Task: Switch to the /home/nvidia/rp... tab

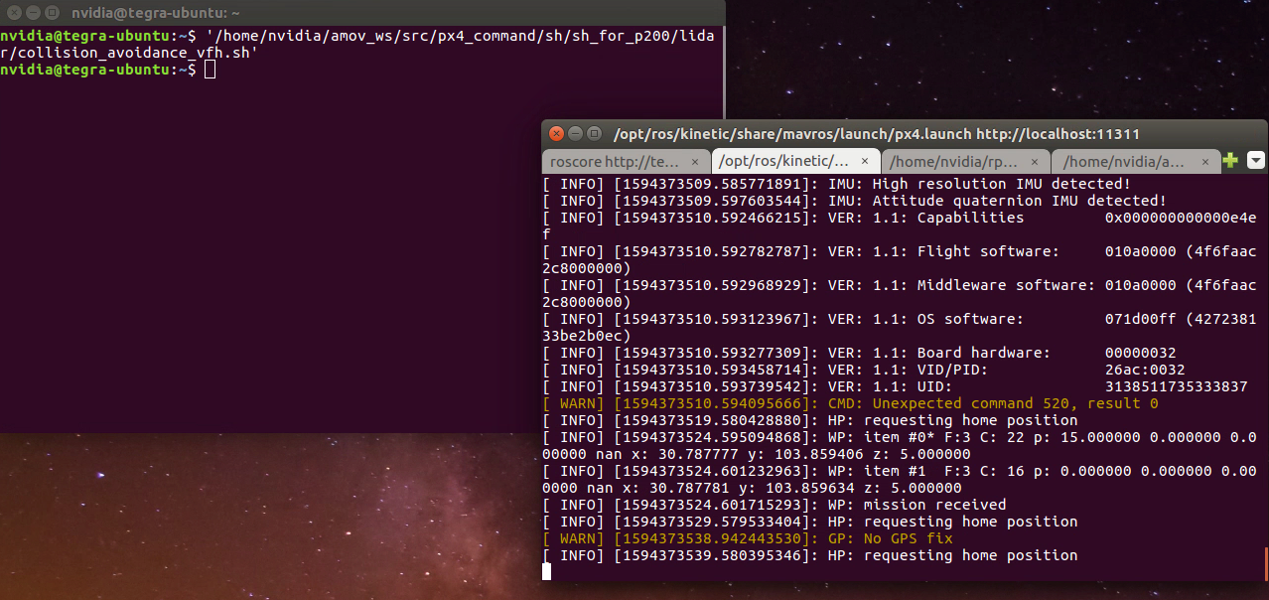Action: (955, 161)
